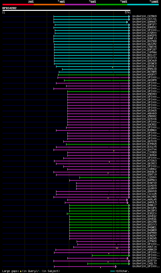The width and height of the screenshot is (161, 273).
Task: Select hit UniRef100_A7S9U3
Action: tap(144, 161)
